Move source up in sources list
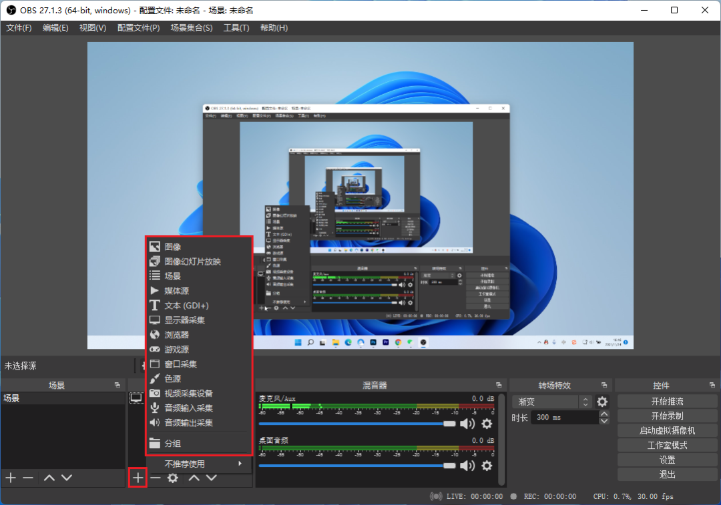 point(194,478)
